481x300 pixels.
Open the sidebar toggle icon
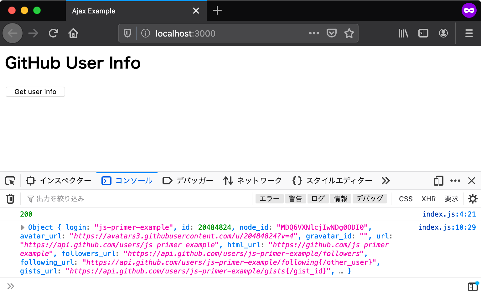pyautogui.click(x=423, y=33)
